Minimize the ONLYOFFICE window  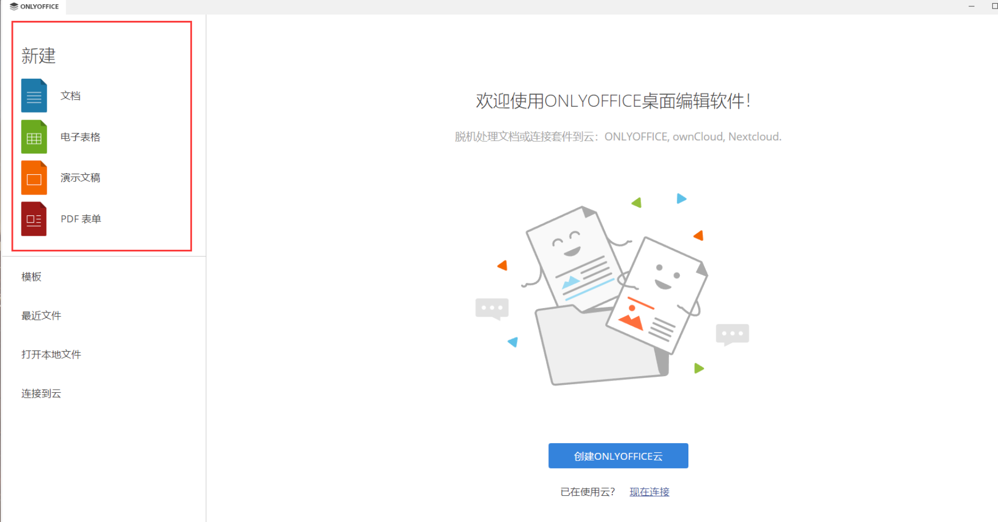[x=971, y=6]
